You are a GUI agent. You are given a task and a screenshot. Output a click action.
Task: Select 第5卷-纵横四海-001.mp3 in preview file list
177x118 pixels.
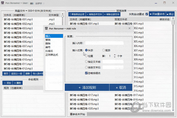click(84, 24)
